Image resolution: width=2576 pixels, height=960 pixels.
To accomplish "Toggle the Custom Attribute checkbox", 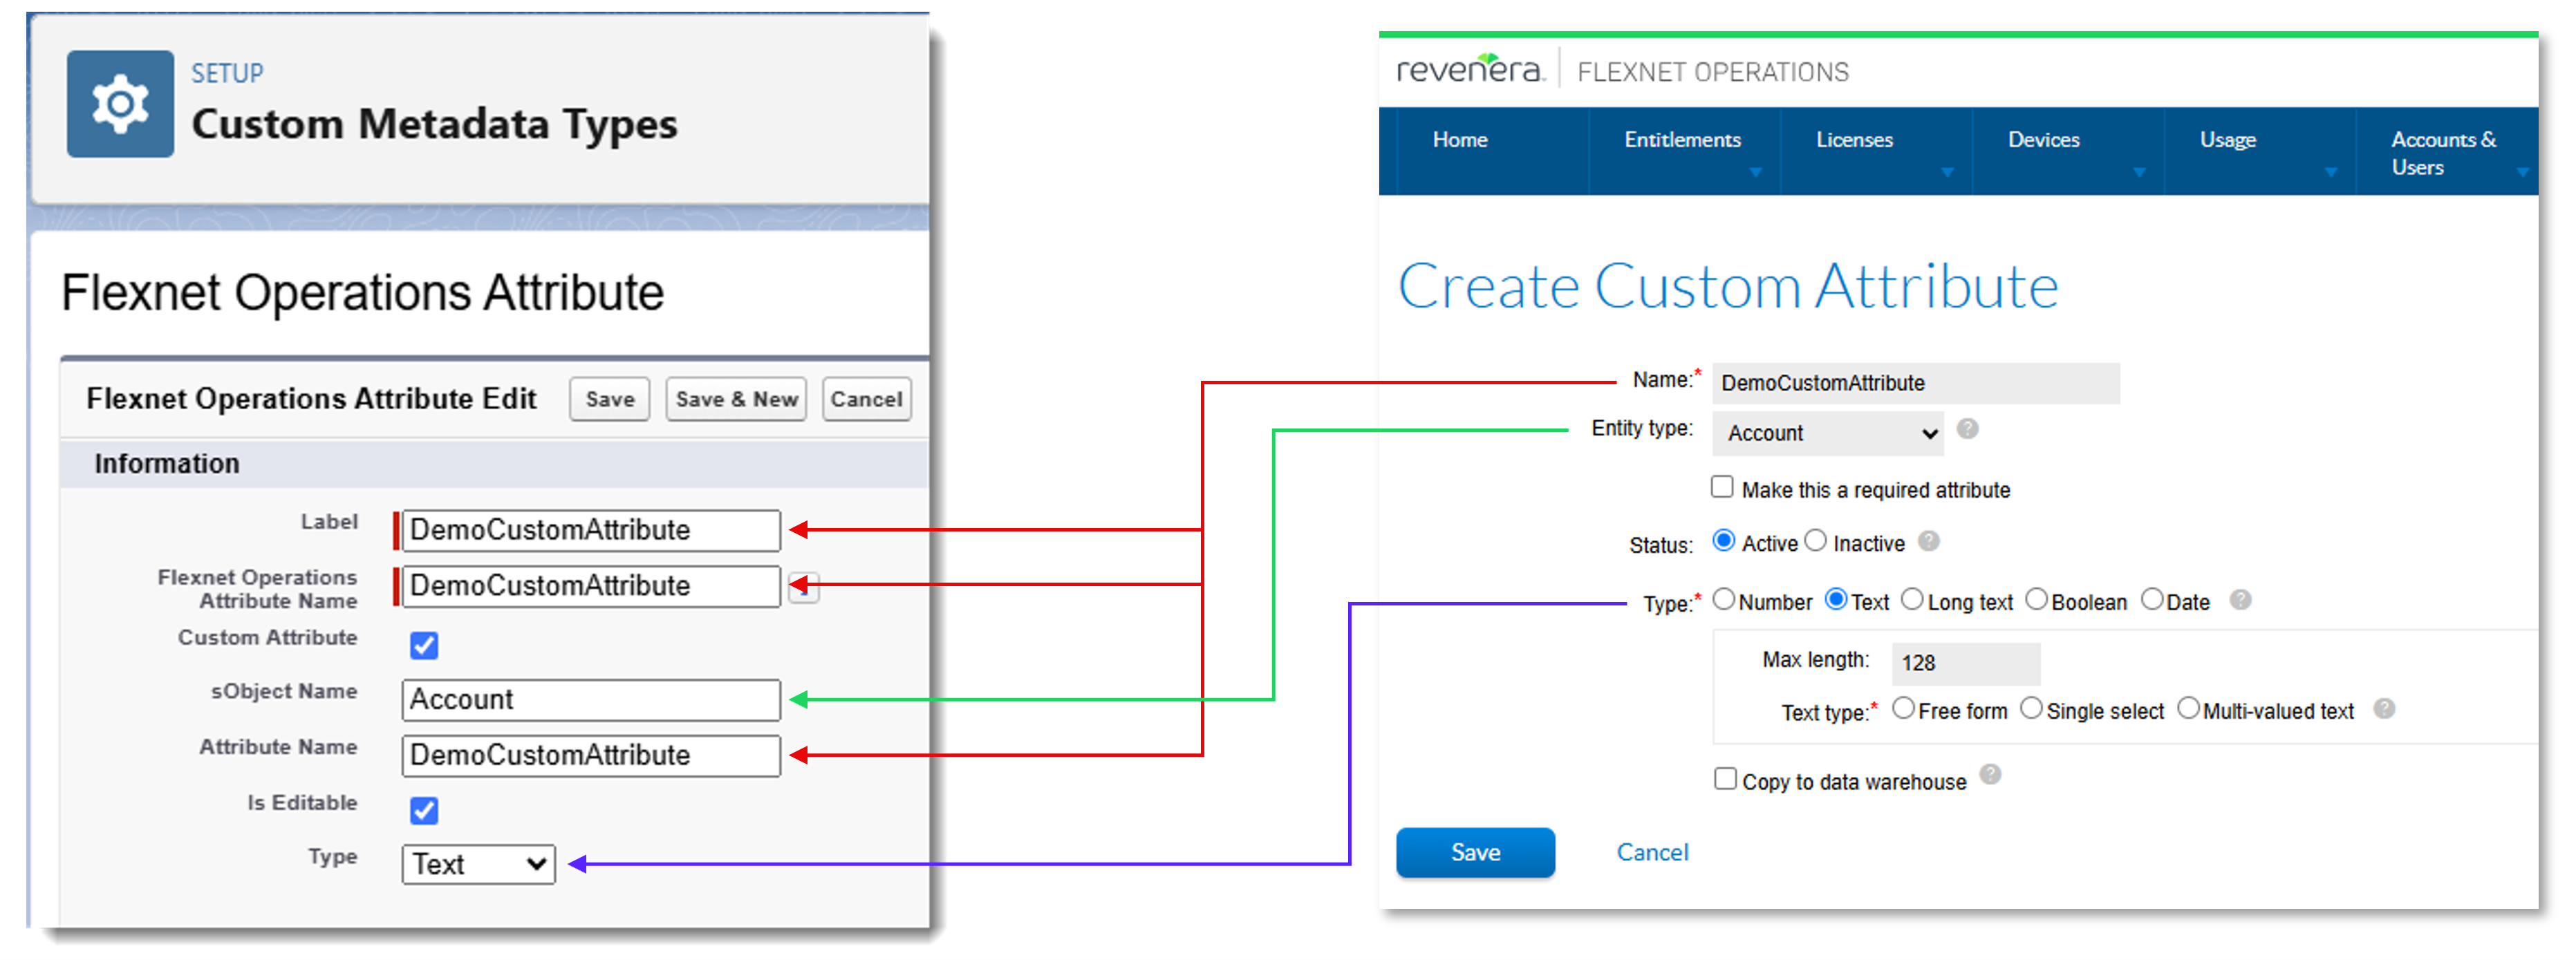I will [424, 645].
